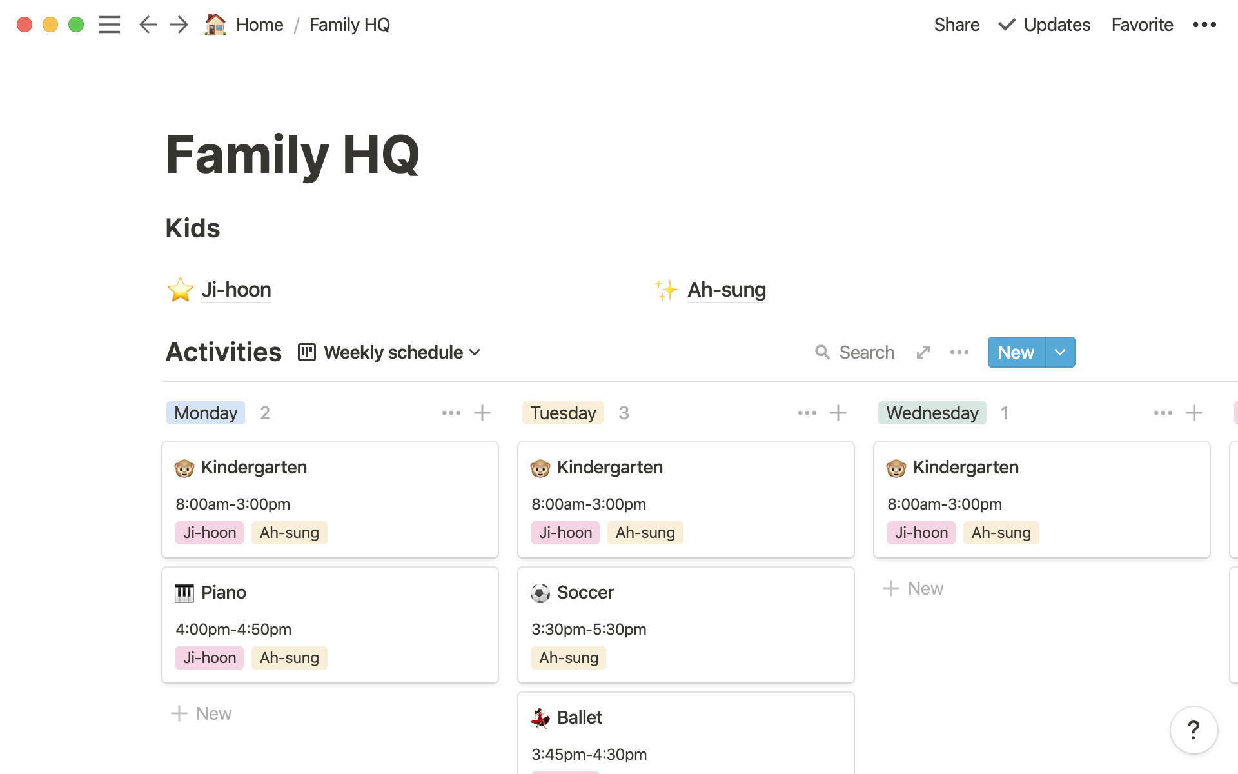Screen dimensions: 1238x774
Task: Click the Ji-hoon tag on Piano card
Action: [x=210, y=658]
